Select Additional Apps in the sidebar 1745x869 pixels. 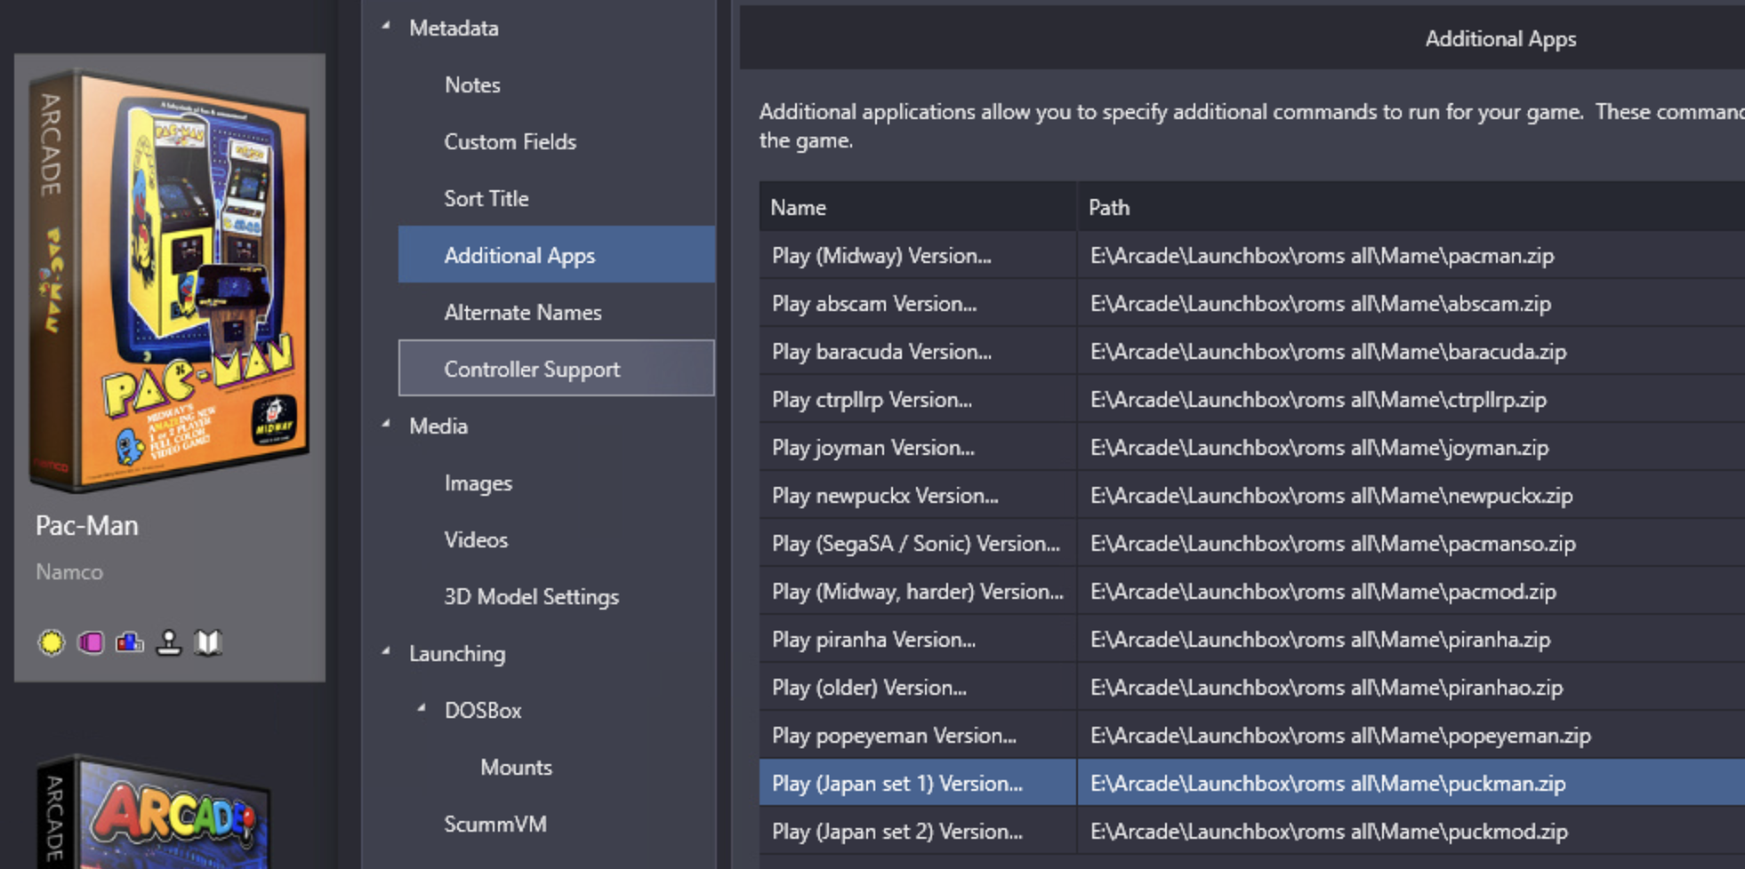(557, 255)
